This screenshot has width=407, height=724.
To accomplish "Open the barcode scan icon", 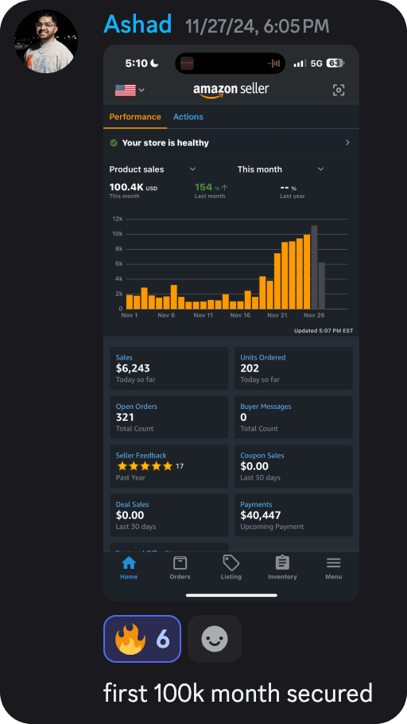I will (339, 90).
